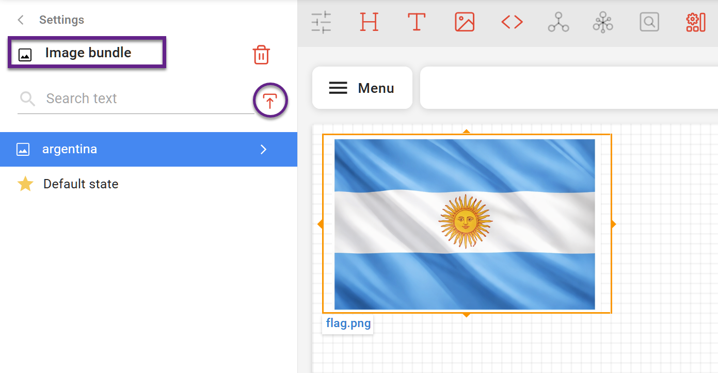Open the code embed tool
Screen dimensions: 718x373
[x=512, y=22]
